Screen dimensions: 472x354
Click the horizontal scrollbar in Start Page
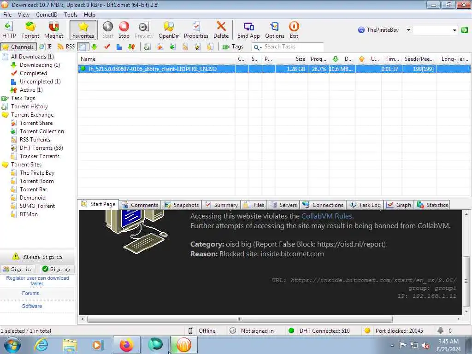coord(240,319)
